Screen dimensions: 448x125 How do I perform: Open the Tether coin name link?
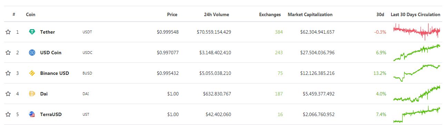point(48,32)
